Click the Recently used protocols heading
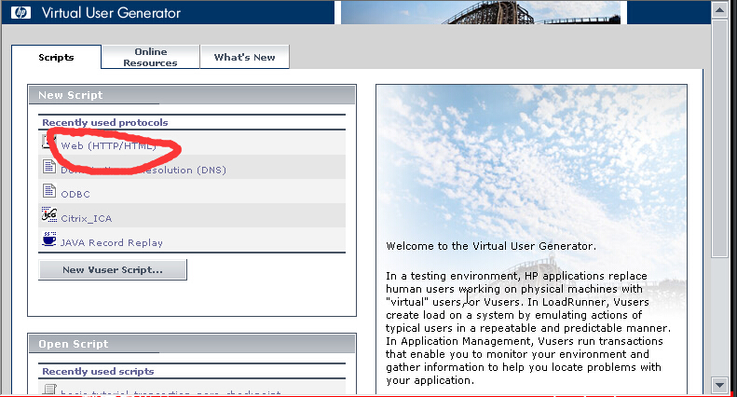This screenshot has height=397, width=737. tap(104, 122)
